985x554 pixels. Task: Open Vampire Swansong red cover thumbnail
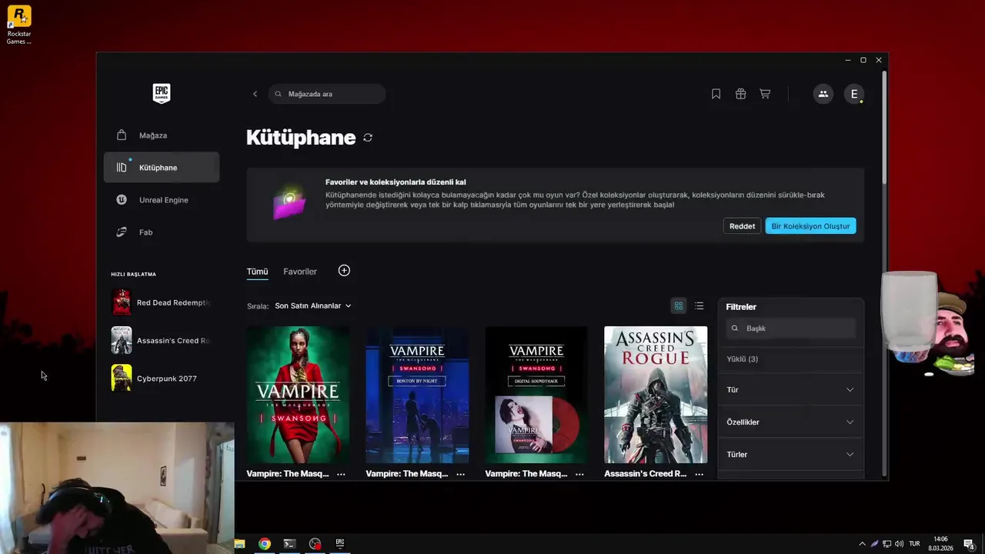click(x=298, y=395)
